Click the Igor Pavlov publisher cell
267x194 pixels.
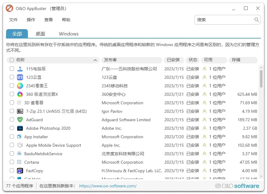point(112,111)
